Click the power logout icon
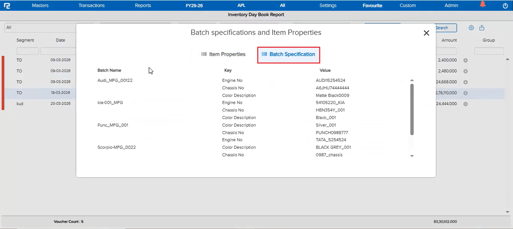 505,6
